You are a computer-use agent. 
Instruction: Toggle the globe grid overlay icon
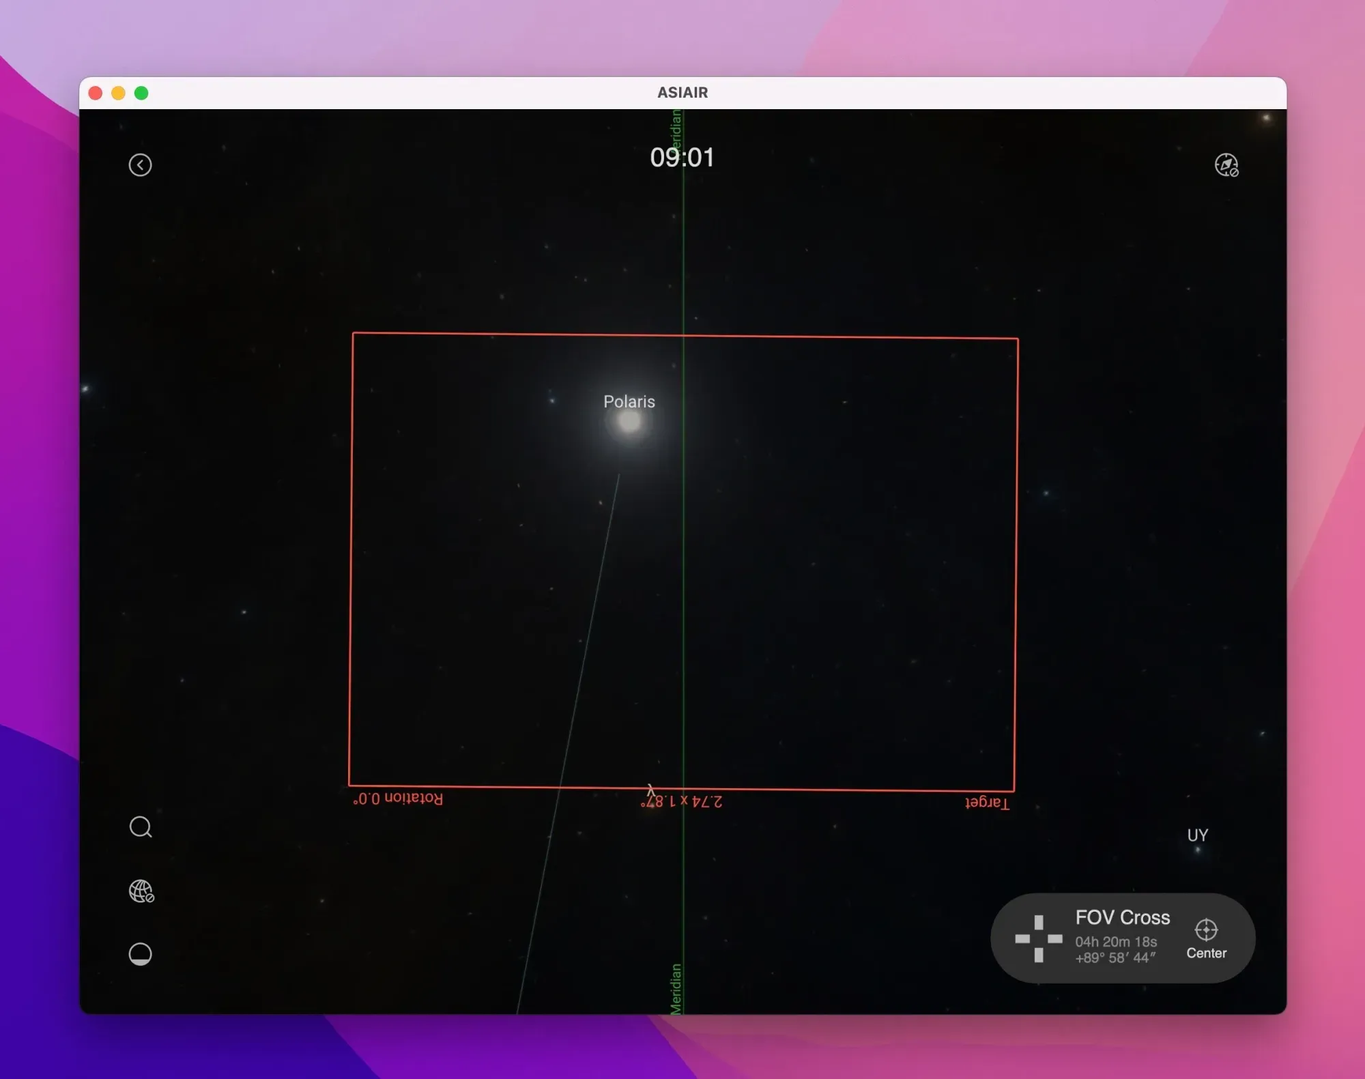[x=141, y=891]
